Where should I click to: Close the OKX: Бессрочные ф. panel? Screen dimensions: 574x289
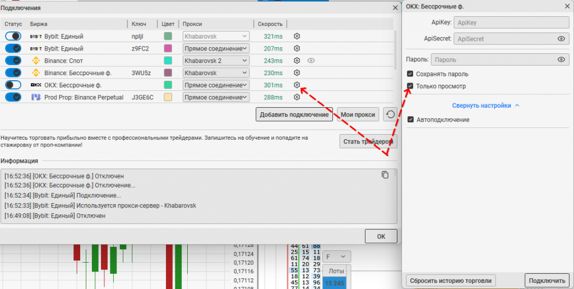click(566, 6)
